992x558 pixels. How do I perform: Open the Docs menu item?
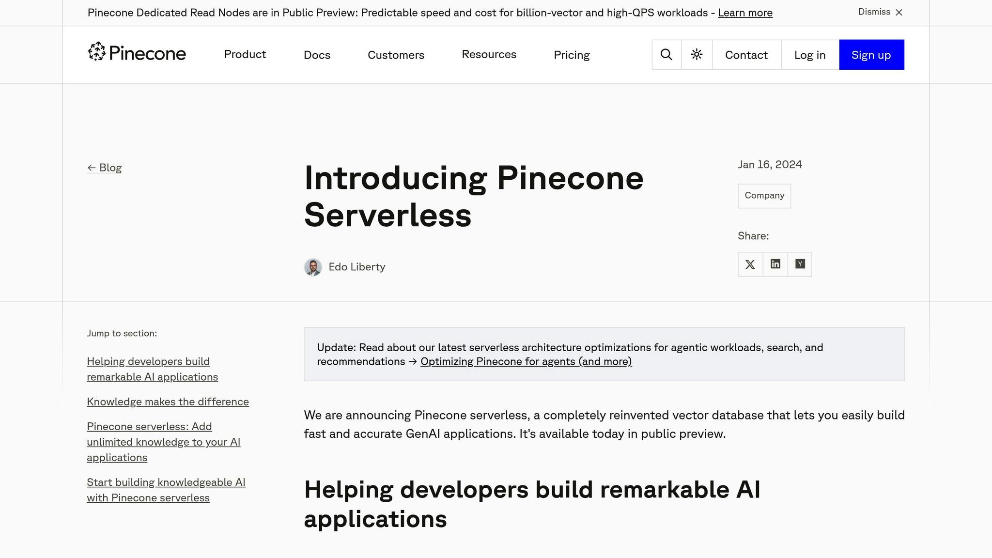[317, 55]
